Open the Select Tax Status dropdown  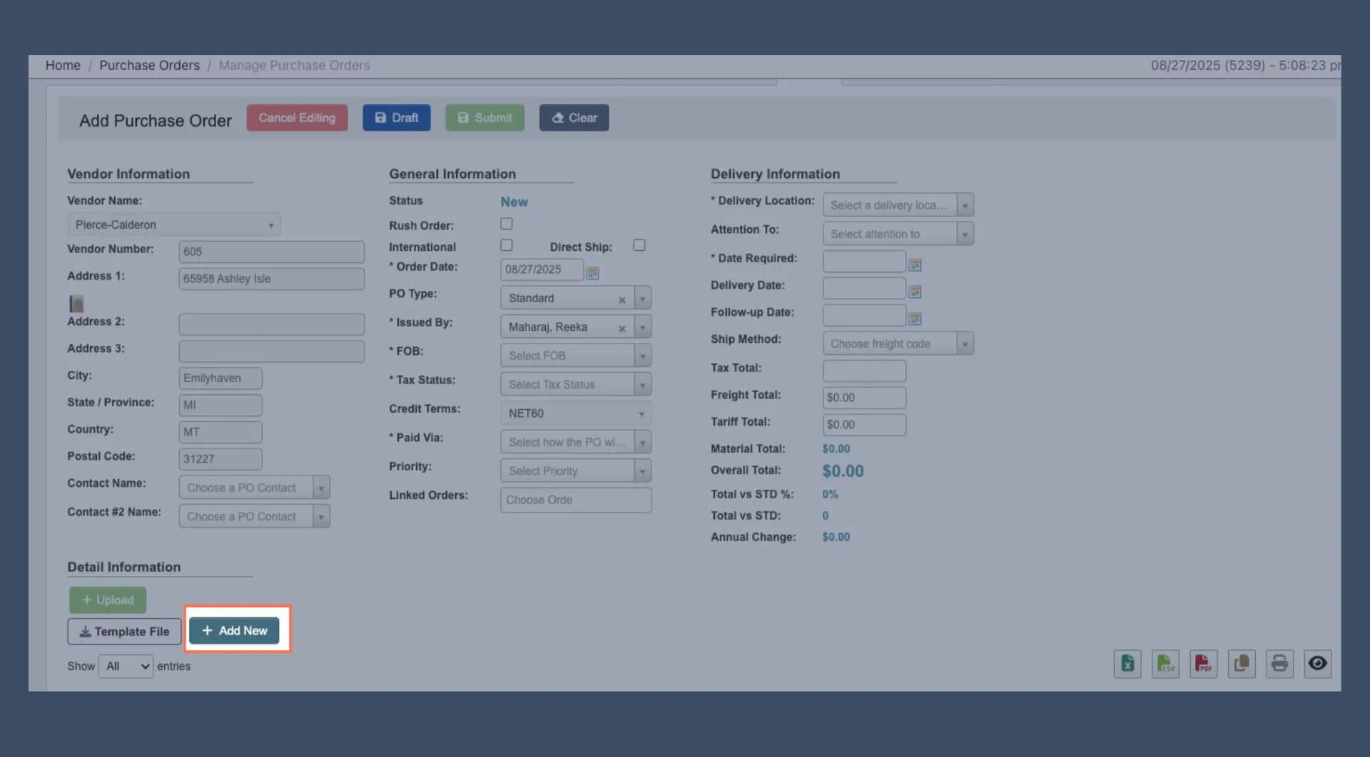click(576, 385)
